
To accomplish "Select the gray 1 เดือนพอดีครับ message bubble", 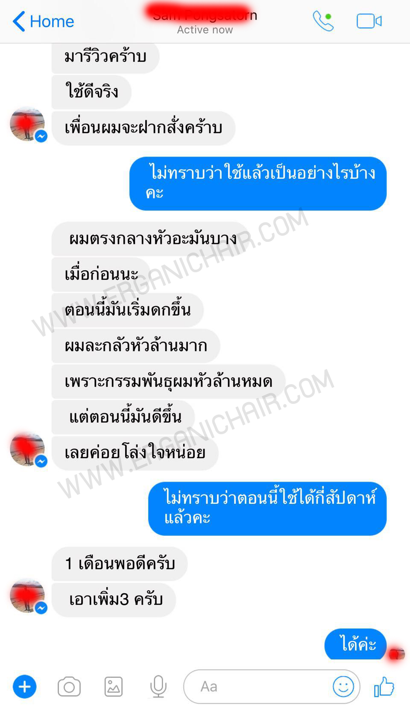I will click(x=120, y=564).
